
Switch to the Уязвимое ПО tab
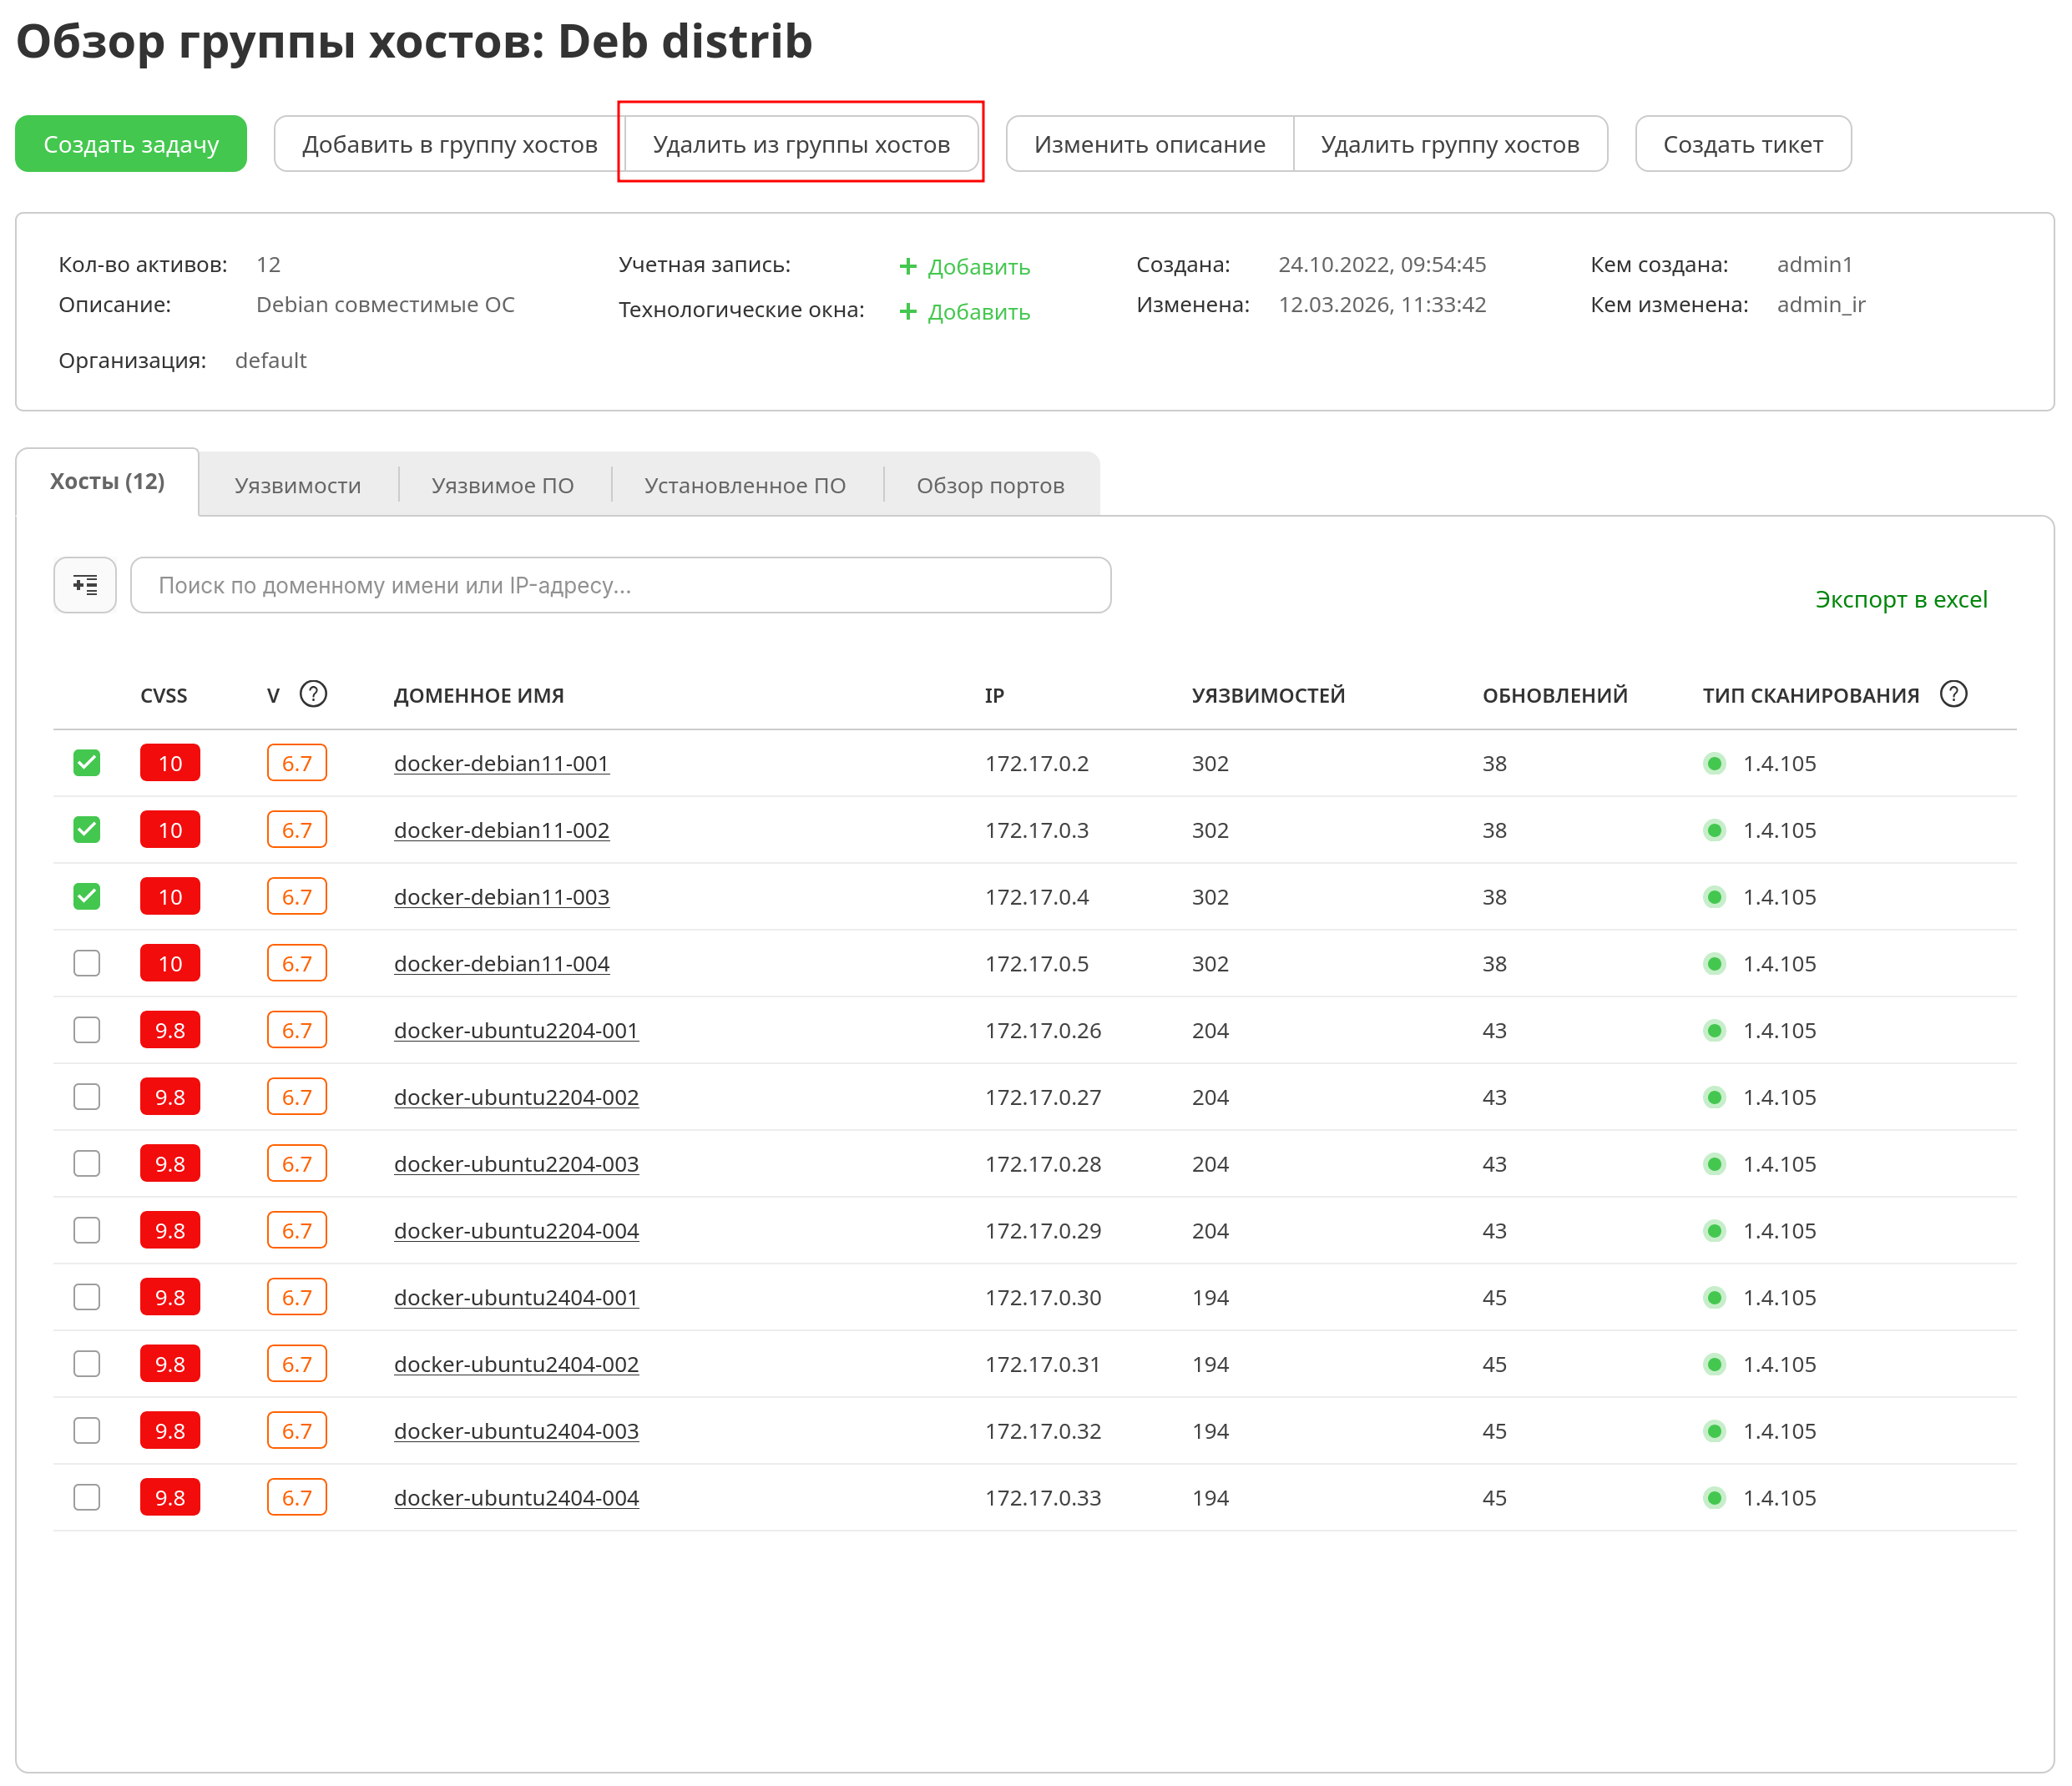coord(503,486)
